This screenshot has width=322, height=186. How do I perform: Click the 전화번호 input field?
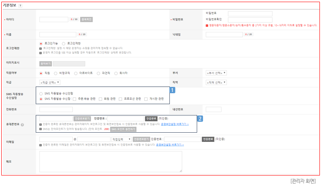pyautogui.click(x=56, y=109)
